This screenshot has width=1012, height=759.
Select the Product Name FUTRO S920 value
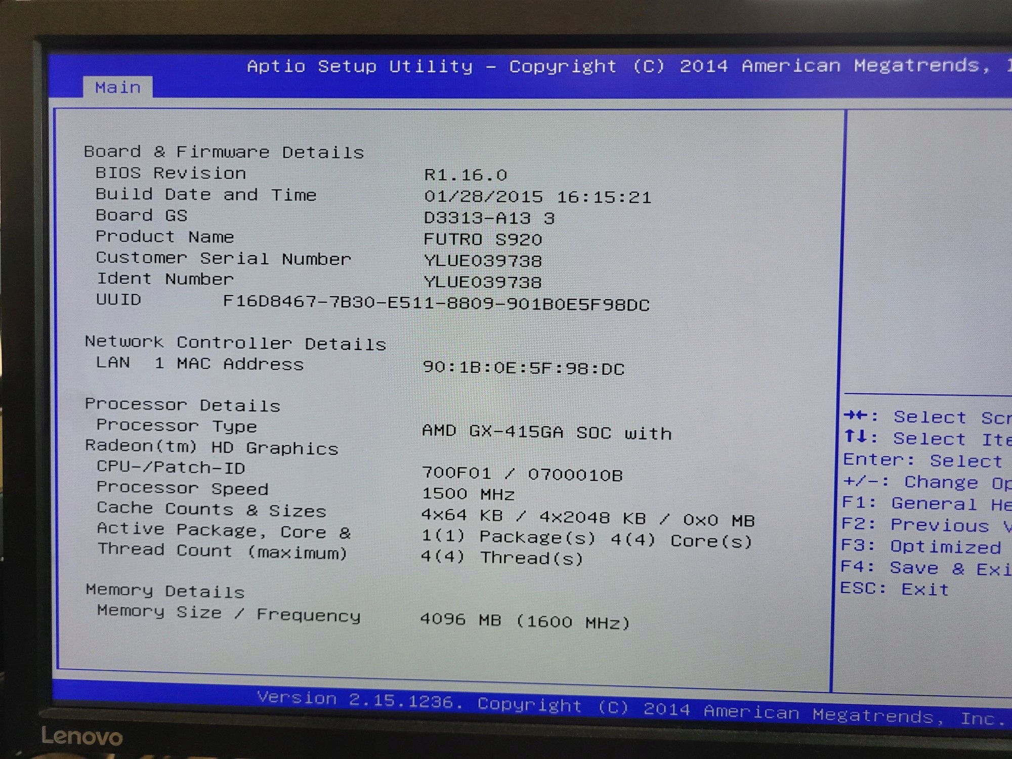tap(482, 239)
